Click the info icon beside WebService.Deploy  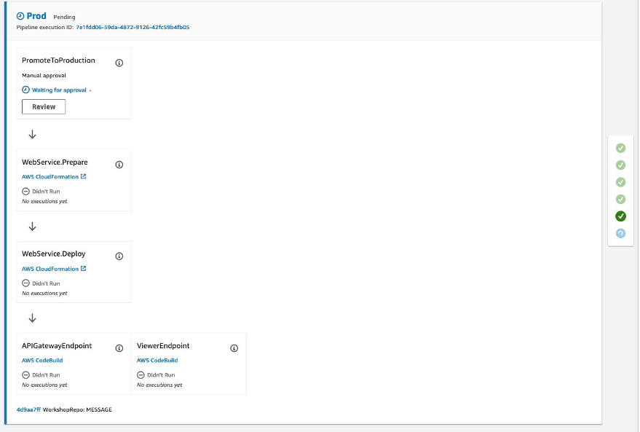(119, 256)
